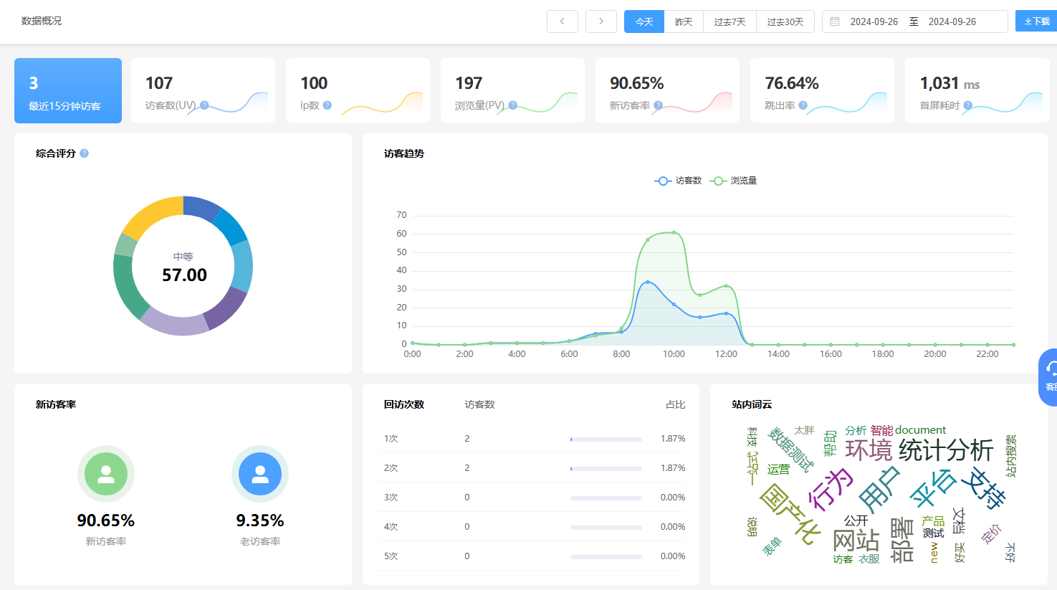
Task: Switch to 昨天 time range tab
Action: 684,22
